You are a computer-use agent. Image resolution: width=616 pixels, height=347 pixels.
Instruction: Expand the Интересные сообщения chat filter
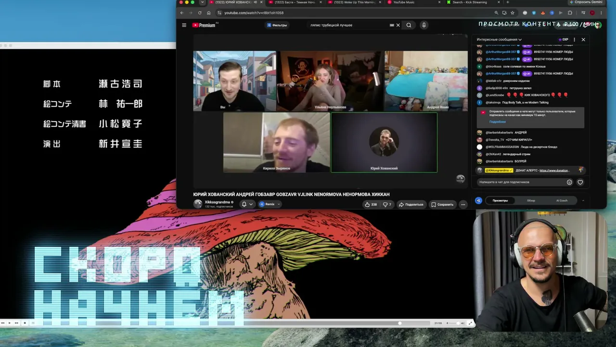coord(499,40)
